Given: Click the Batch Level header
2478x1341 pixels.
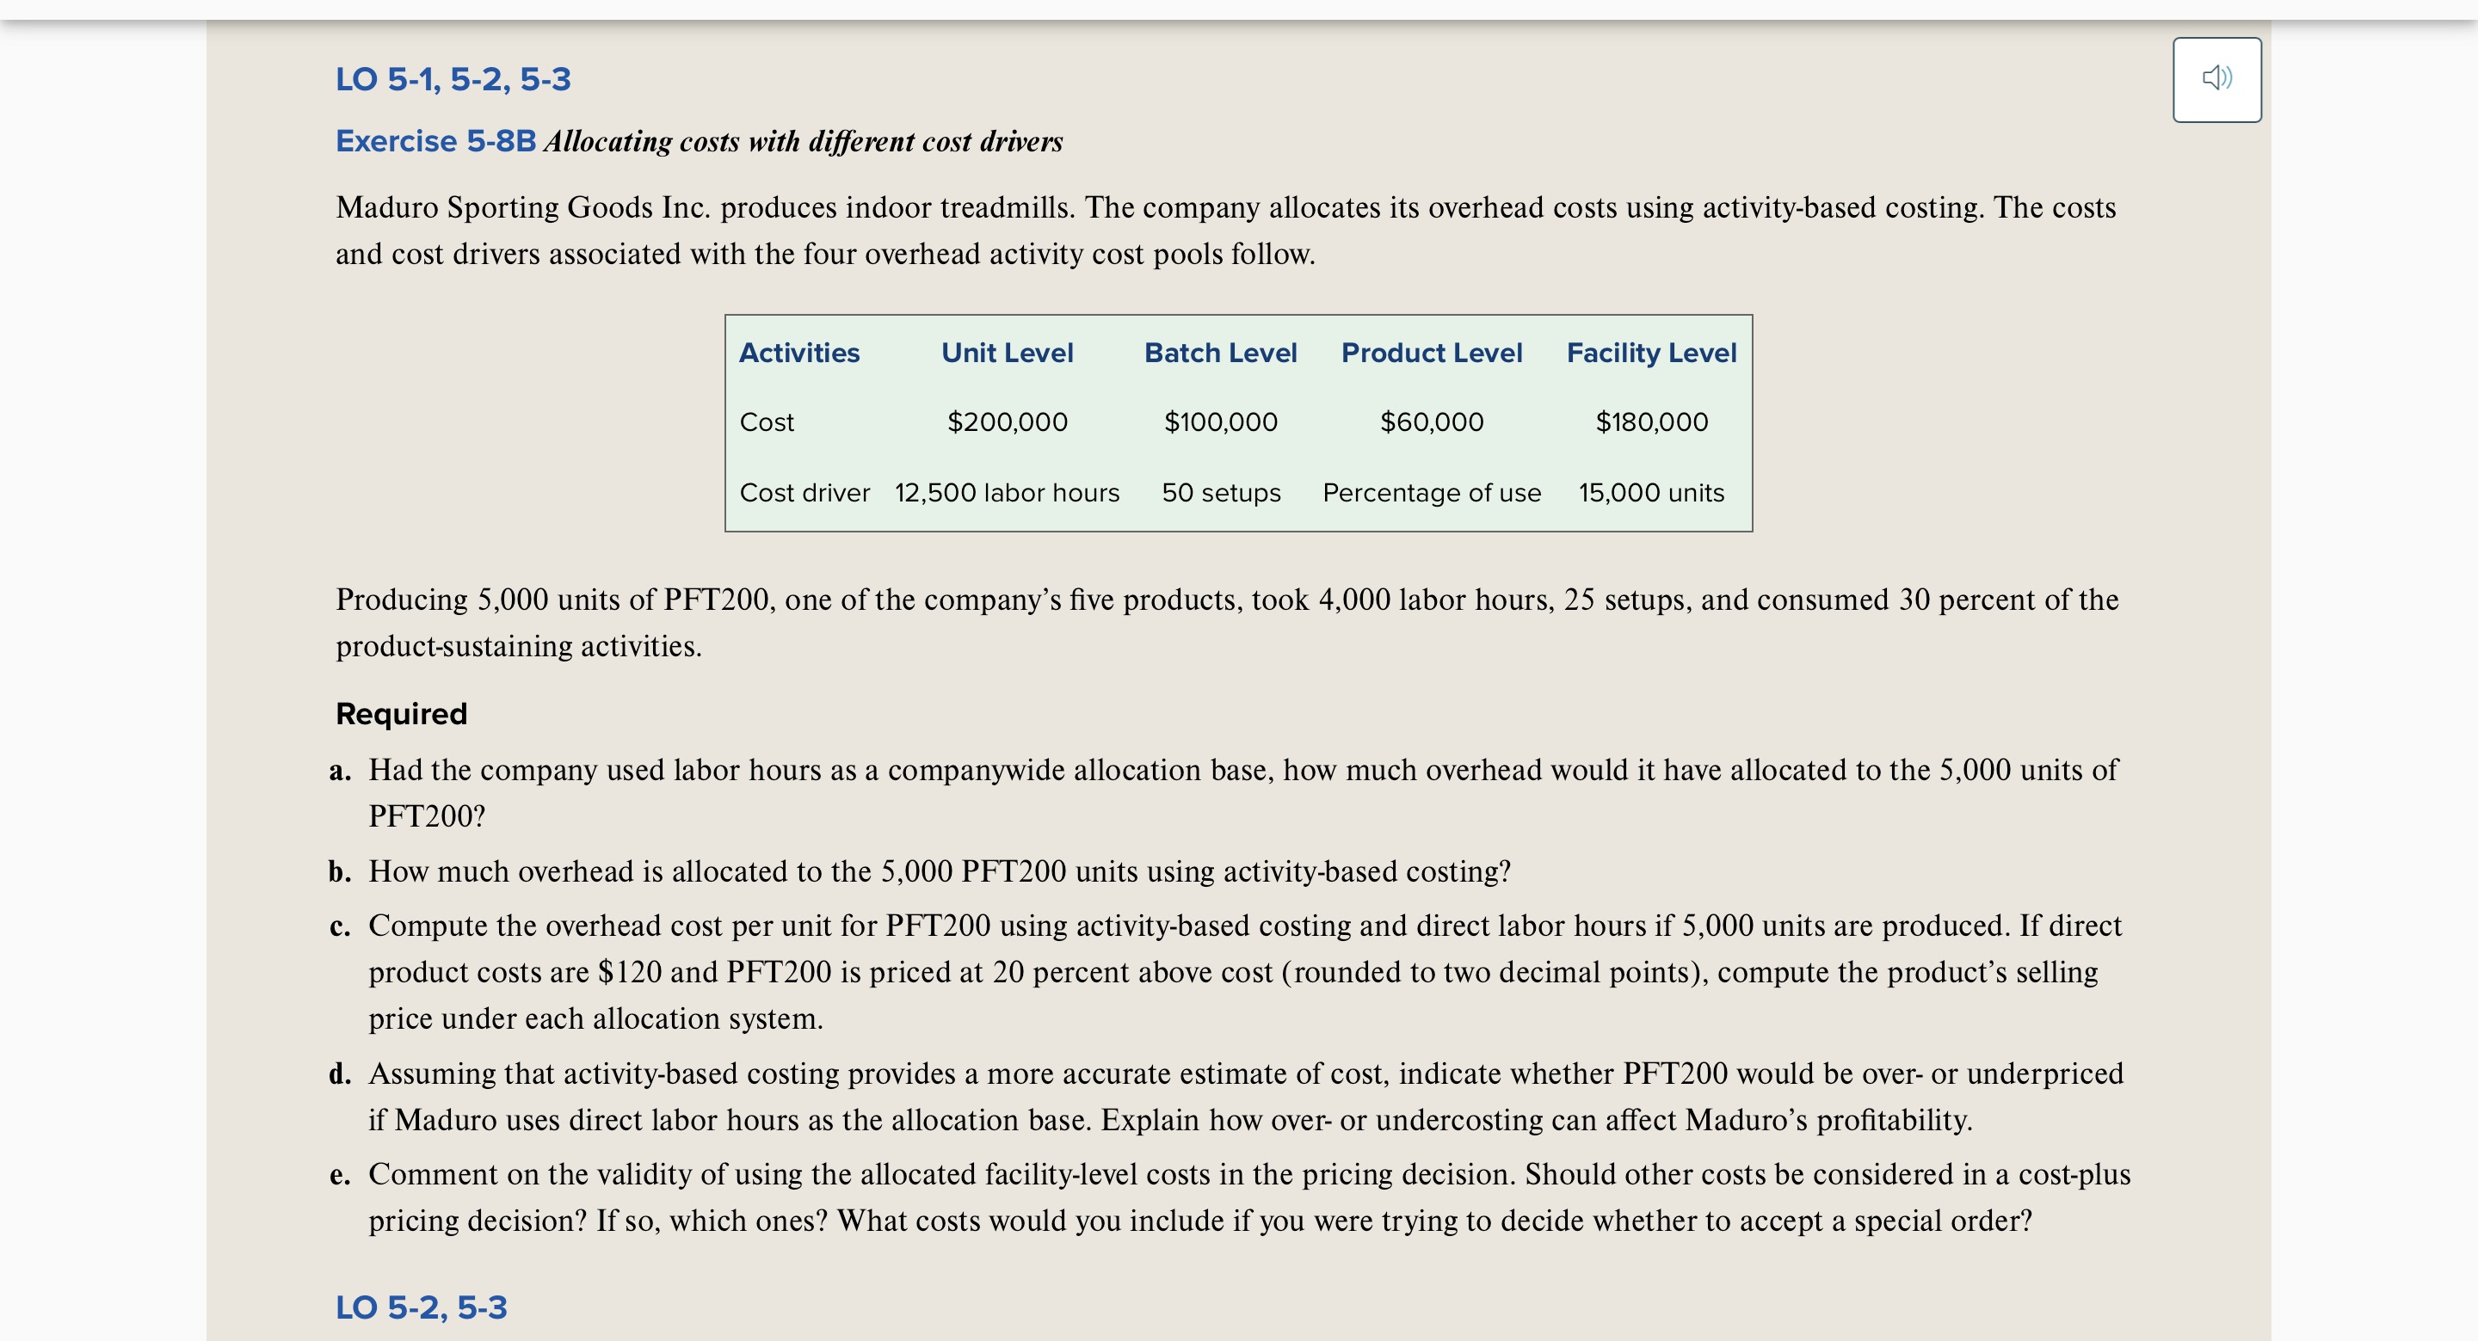Looking at the screenshot, I should click(1220, 352).
